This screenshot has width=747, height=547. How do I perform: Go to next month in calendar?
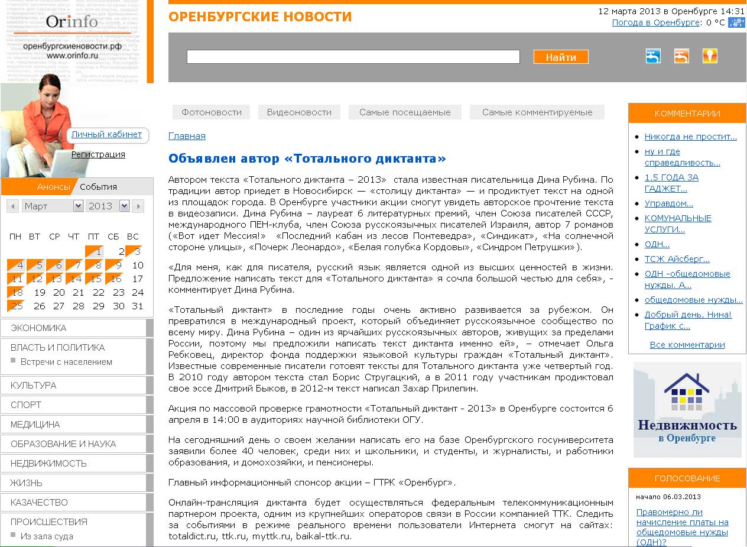138,206
